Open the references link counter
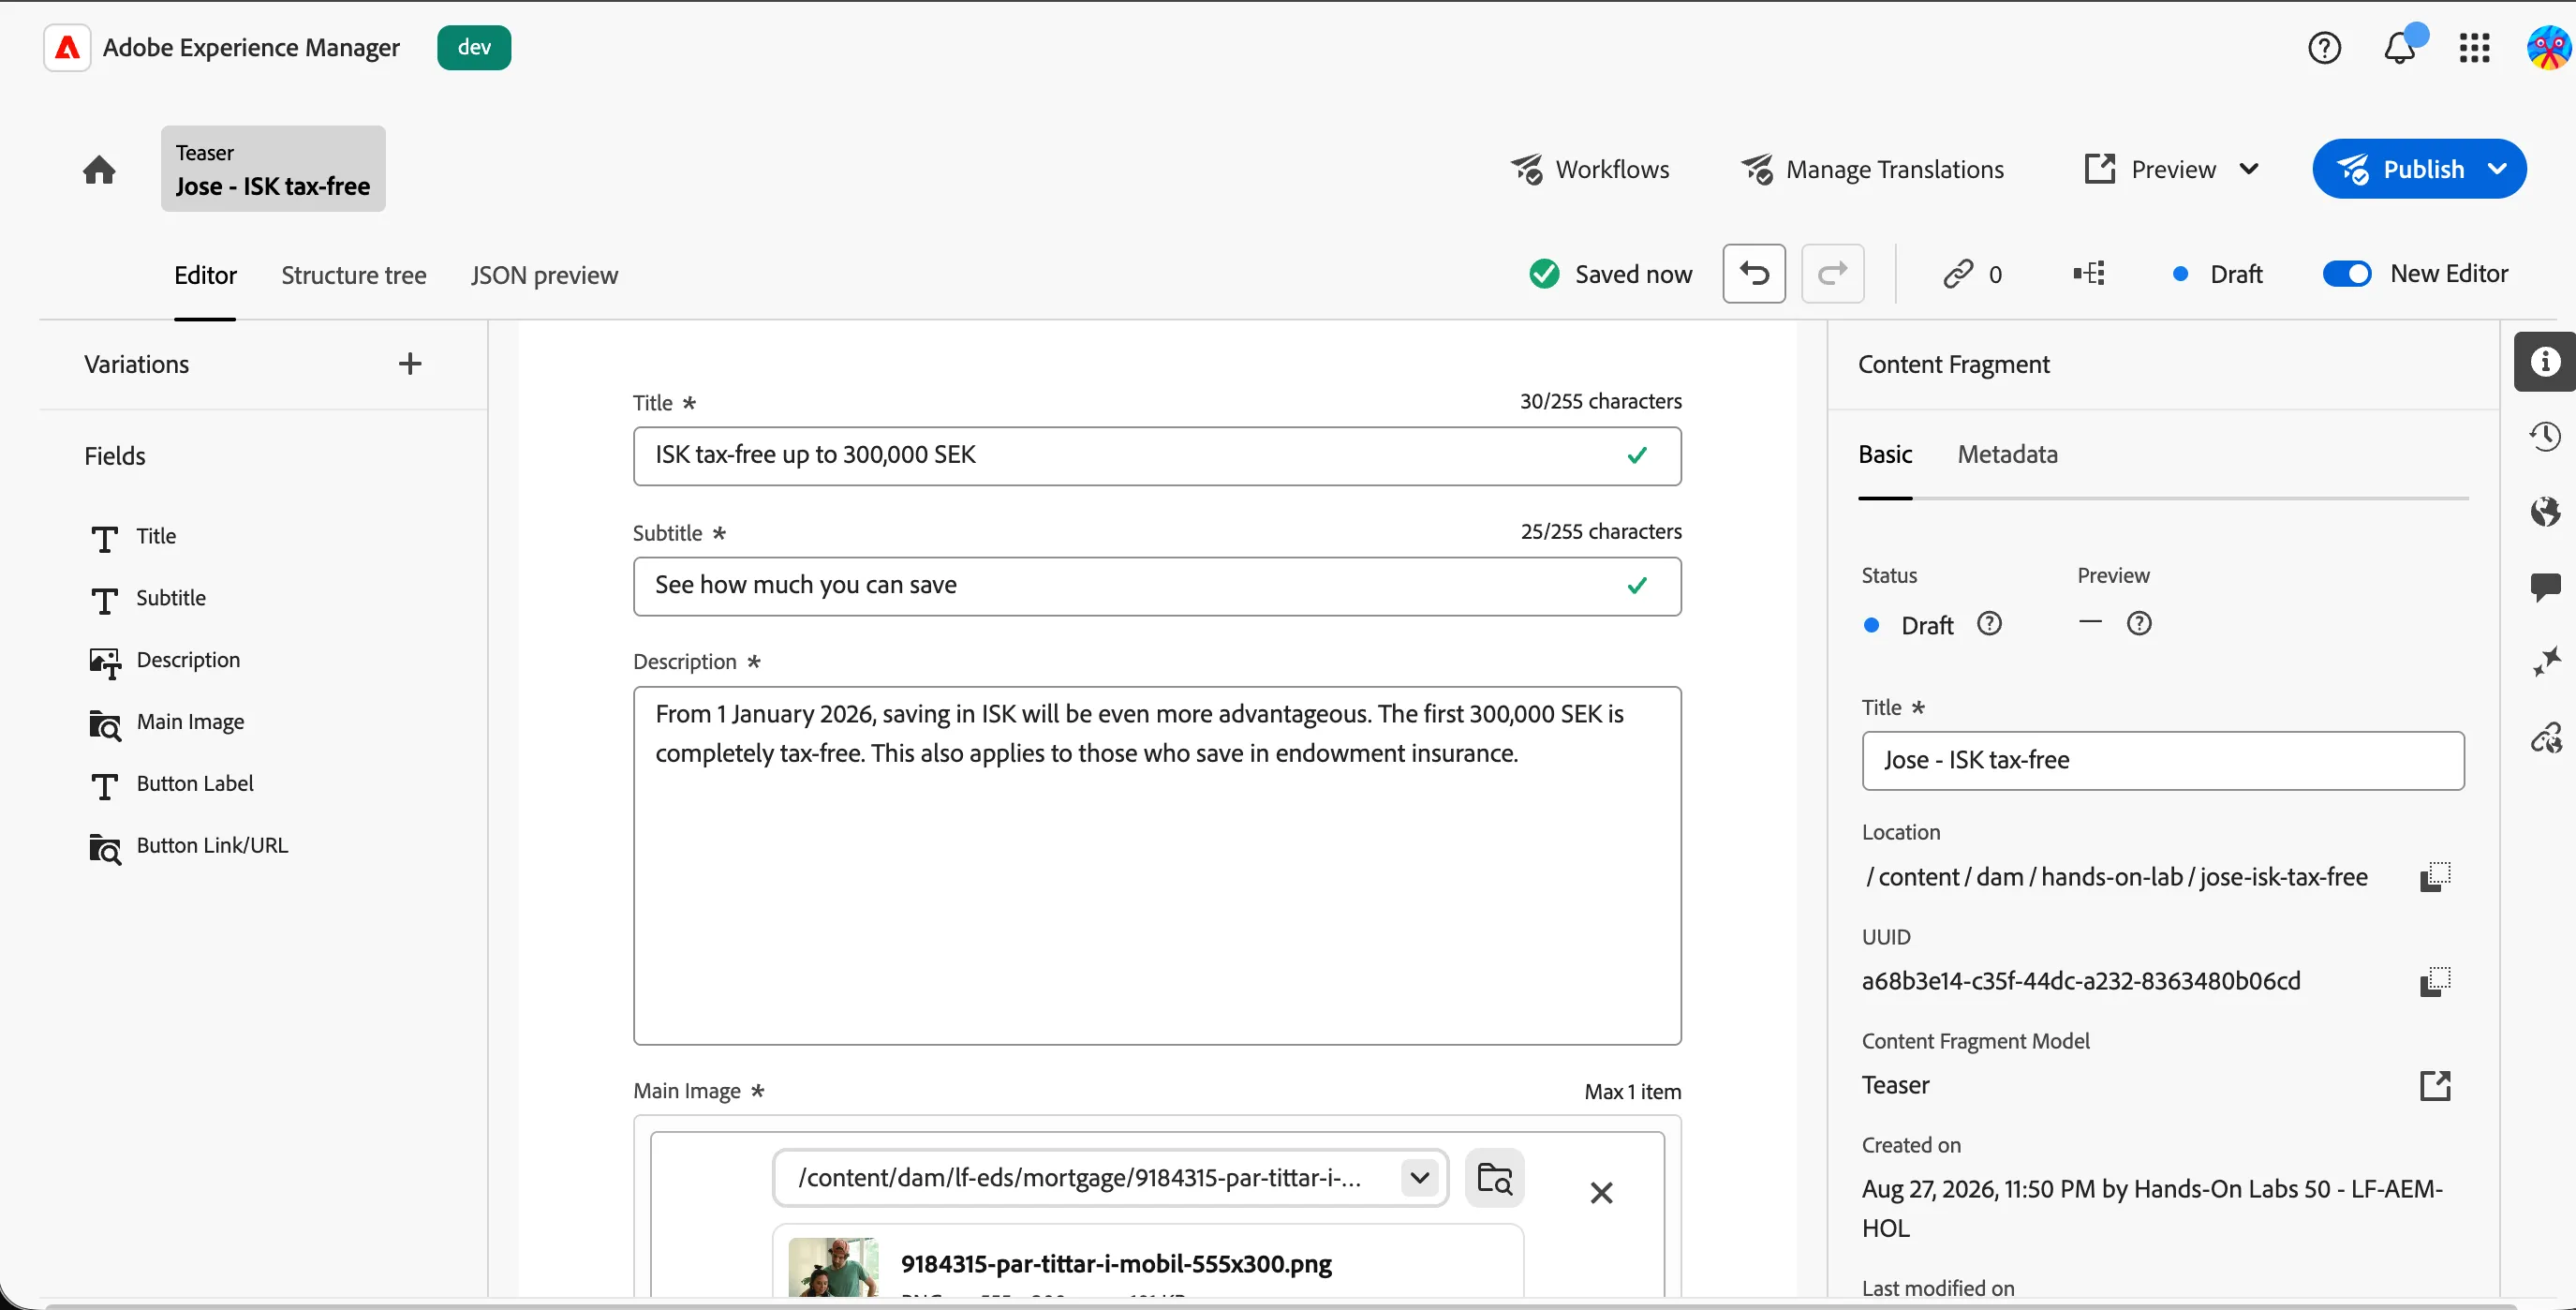Image resolution: width=2576 pixels, height=1310 pixels. (1972, 274)
